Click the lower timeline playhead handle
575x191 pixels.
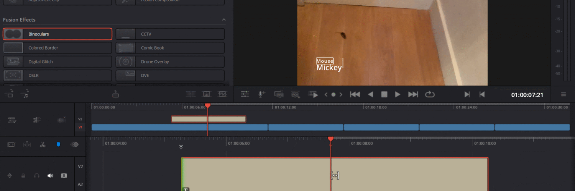coord(330,139)
